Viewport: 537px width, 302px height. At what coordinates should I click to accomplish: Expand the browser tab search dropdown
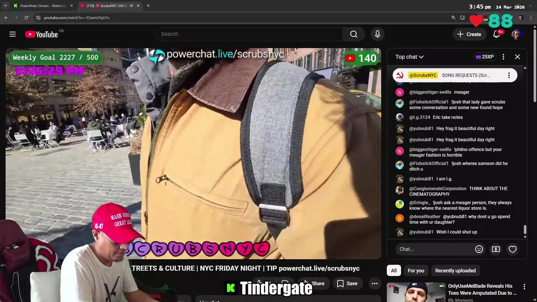point(5,6)
